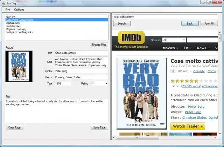
Task: Select Predator.divx in the file list
Action: coord(57,26)
